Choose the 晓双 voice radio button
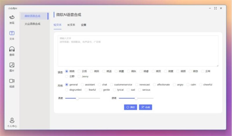This screenshot has height=136, width=232. pos(153,71)
